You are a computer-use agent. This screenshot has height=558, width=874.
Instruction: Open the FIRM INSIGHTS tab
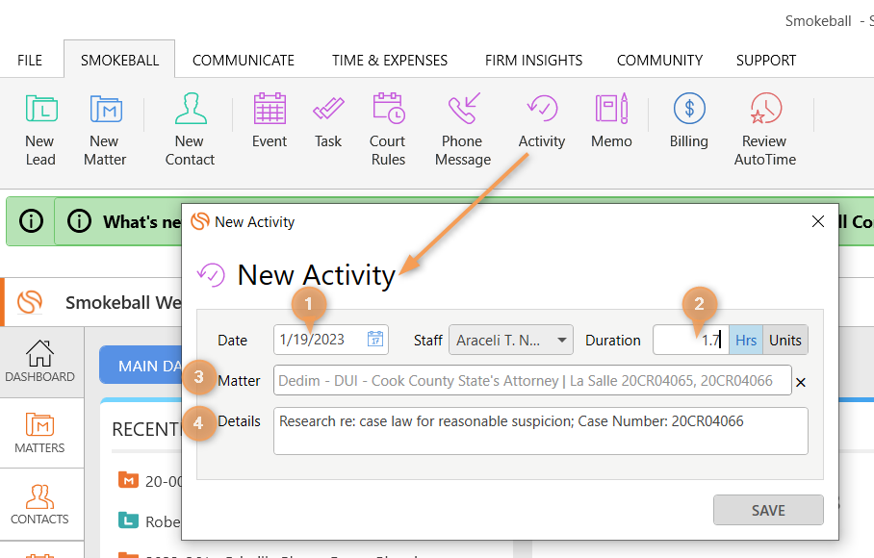click(x=533, y=61)
